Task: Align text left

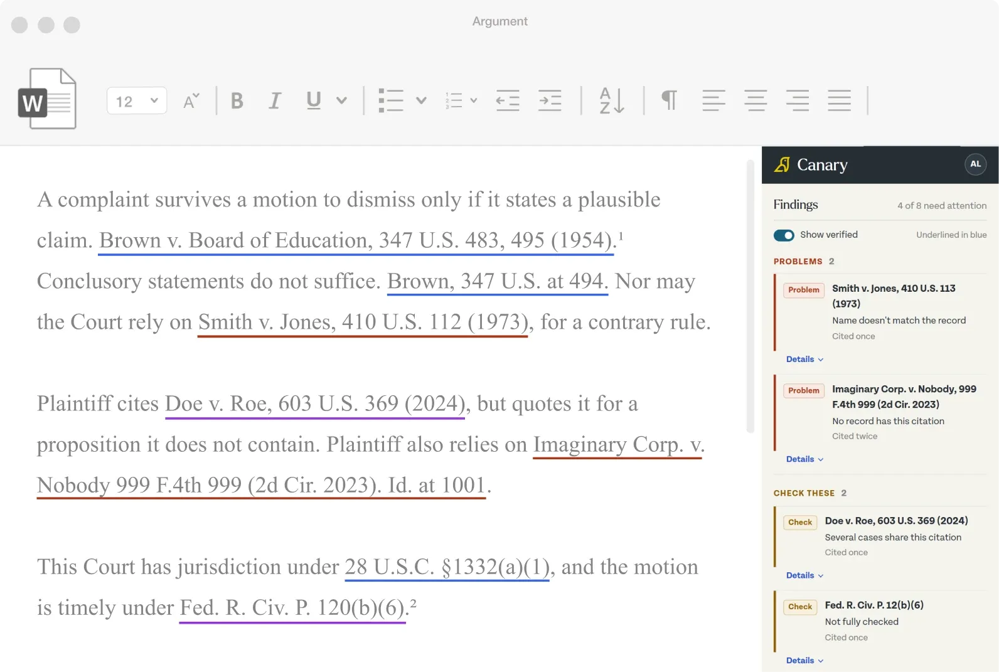Action: point(713,100)
